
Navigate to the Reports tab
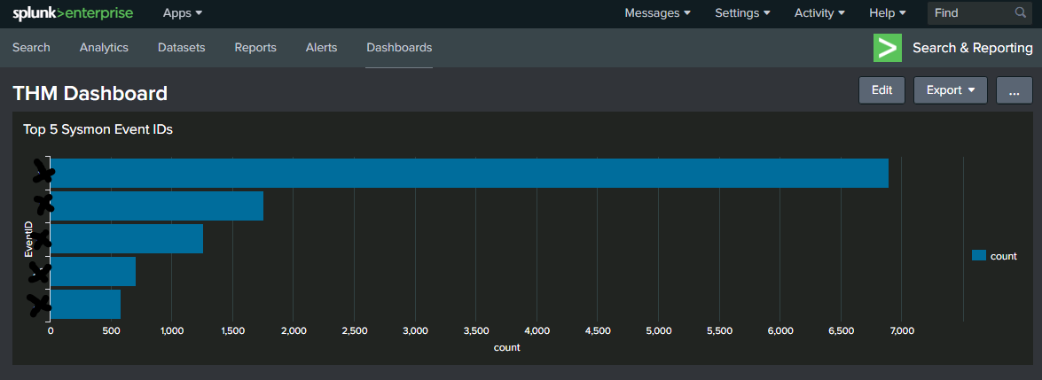[x=255, y=48]
